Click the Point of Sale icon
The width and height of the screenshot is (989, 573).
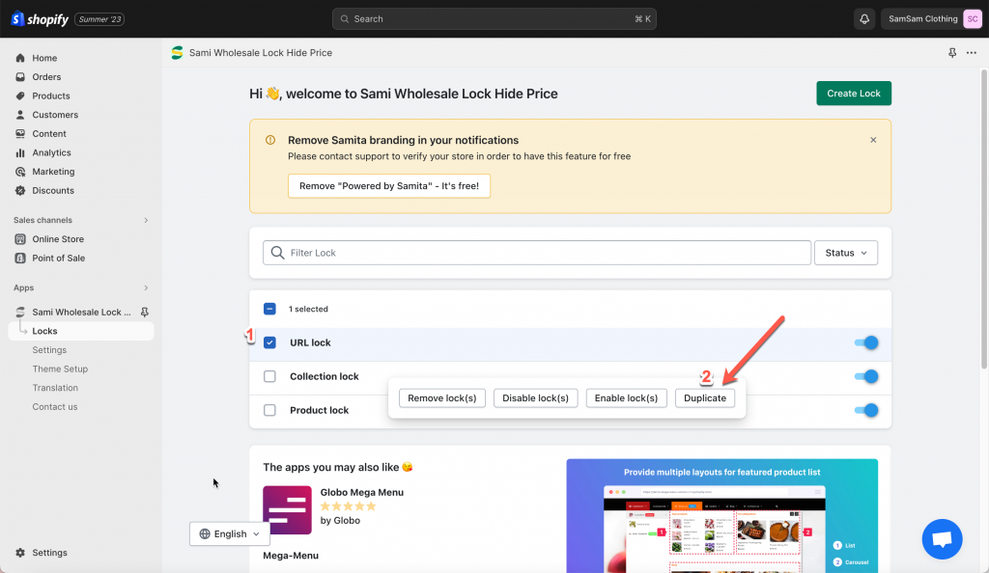(20, 259)
